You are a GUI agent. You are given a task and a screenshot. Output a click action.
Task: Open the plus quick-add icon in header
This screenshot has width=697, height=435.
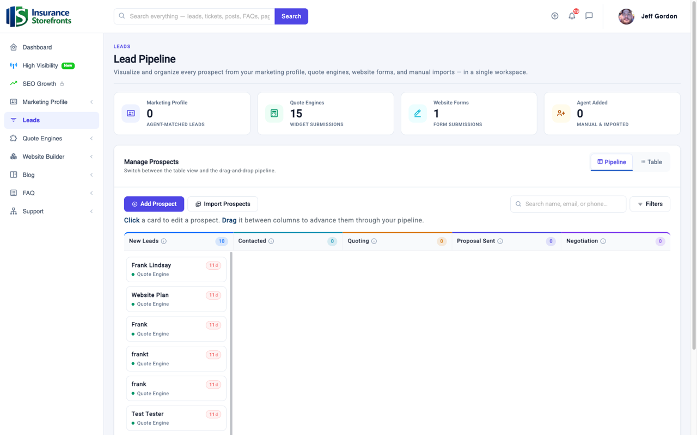[x=555, y=16]
